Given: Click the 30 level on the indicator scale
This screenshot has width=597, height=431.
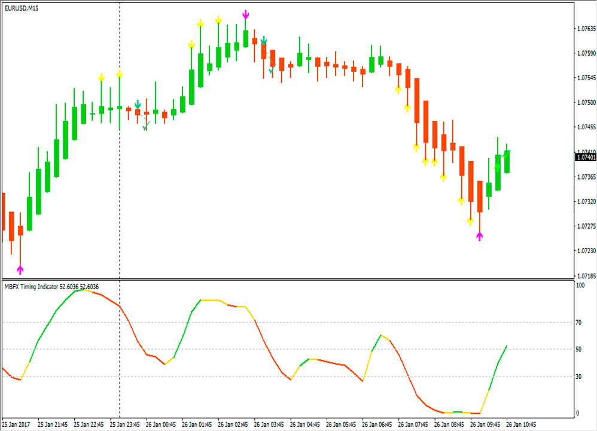Looking at the screenshot, I should click(x=579, y=377).
